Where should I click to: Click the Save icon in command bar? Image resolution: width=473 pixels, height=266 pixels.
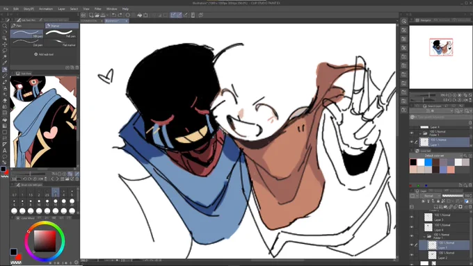tap(103, 15)
